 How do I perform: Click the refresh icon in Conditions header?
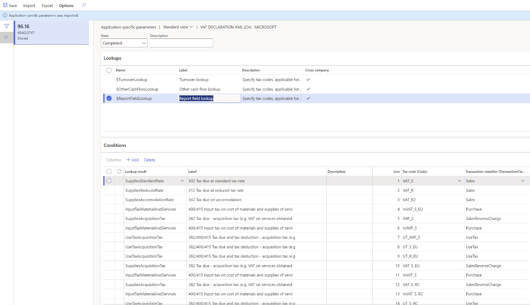[119, 171]
